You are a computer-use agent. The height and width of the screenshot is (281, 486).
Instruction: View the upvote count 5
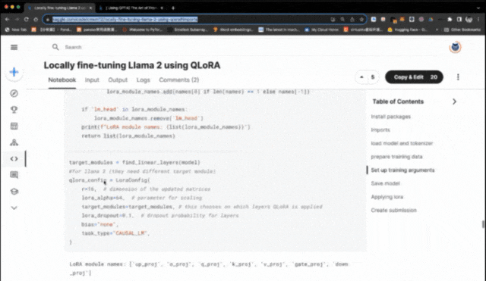pyautogui.click(x=373, y=77)
